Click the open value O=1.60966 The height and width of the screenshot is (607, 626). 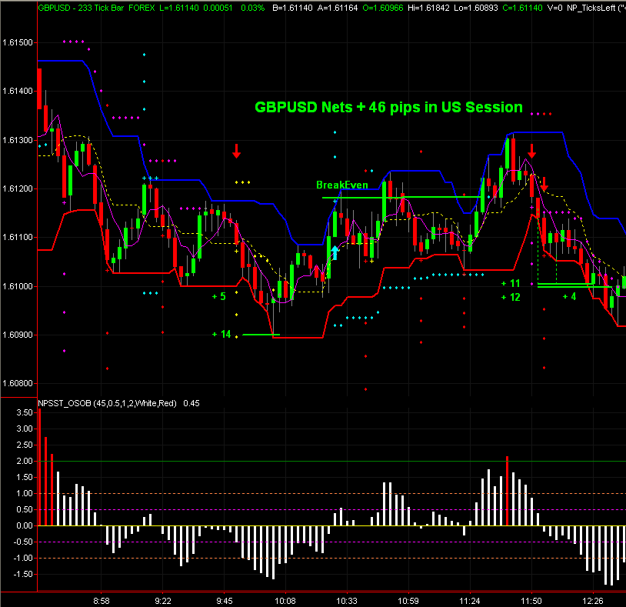(383, 8)
